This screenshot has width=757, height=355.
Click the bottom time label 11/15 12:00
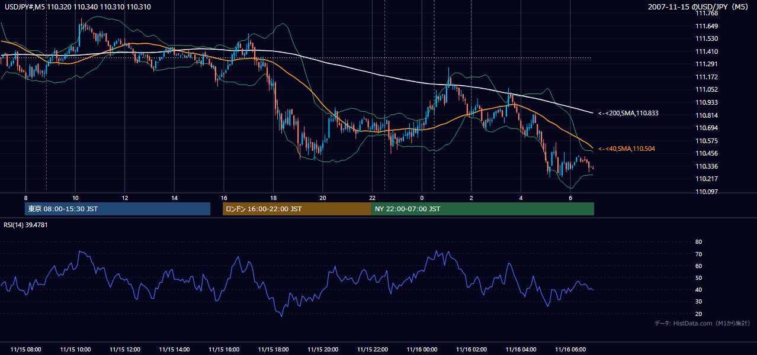pyautogui.click(x=124, y=350)
